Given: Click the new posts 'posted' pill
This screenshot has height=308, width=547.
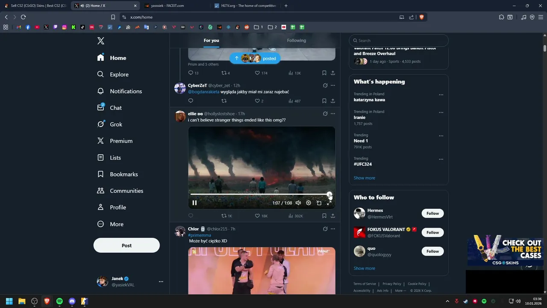Looking at the screenshot, I should click(x=255, y=58).
